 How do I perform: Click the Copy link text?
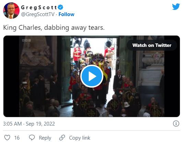point(80,138)
